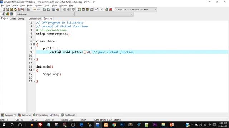Open the Resources bottom tab
This screenshot has height=128, width=229.
24,115
